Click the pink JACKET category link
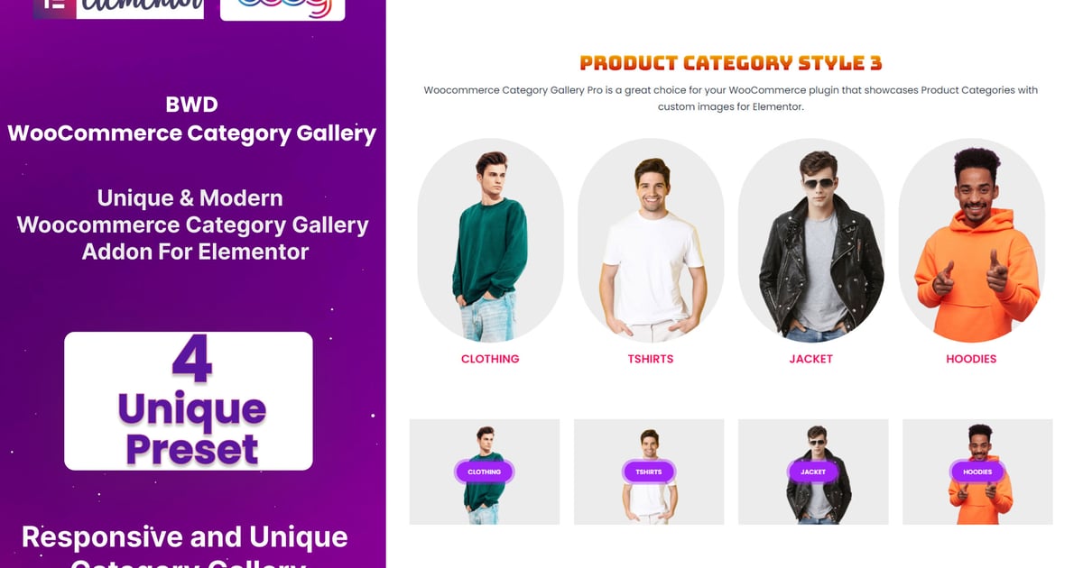Image resolution: width=1083 pixels, height=568 pixels. [811, 359]
